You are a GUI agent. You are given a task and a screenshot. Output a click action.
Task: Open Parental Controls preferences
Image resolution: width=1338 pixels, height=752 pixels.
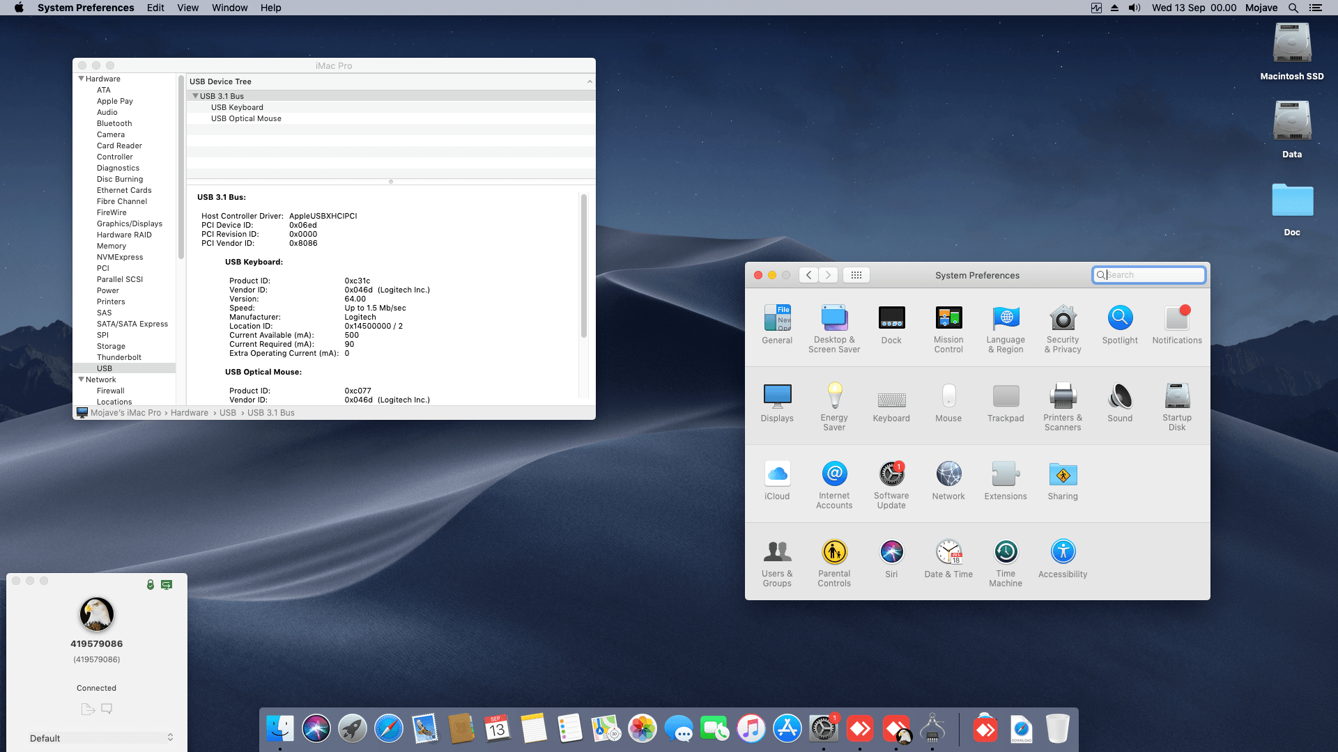pyautogui.click(x=834, y=563)
